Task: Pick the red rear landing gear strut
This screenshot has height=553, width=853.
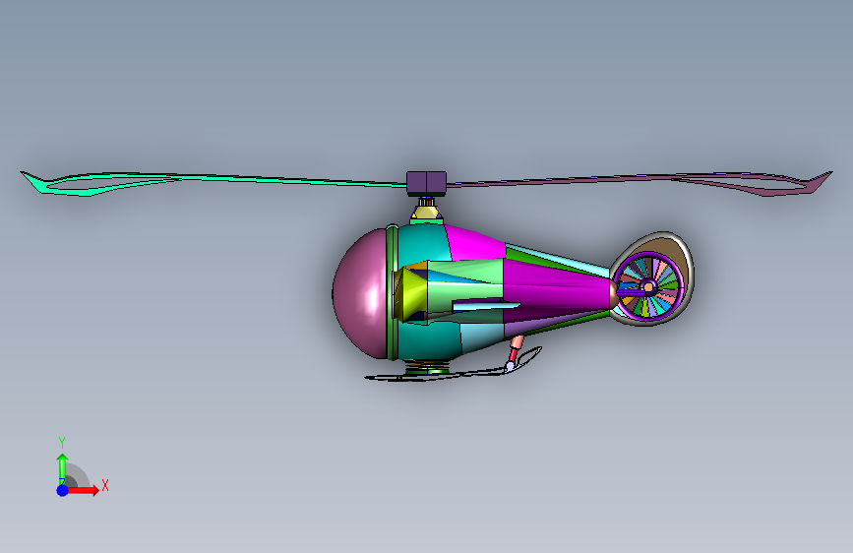Action: click(515, 351)
